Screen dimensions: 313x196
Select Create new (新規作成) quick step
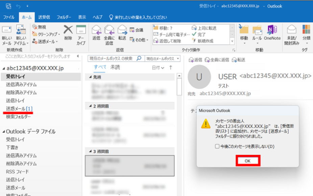click(202, 41)
